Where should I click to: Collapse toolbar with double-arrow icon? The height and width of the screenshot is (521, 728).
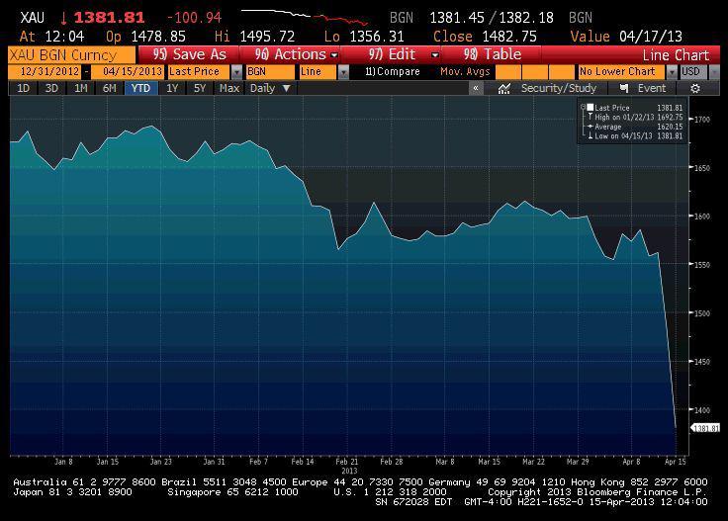point(476,88)
